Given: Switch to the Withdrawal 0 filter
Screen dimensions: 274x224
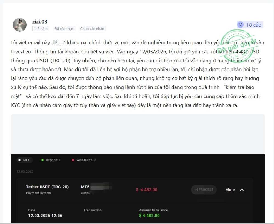Looking at the screenshot, I should 84,160.
